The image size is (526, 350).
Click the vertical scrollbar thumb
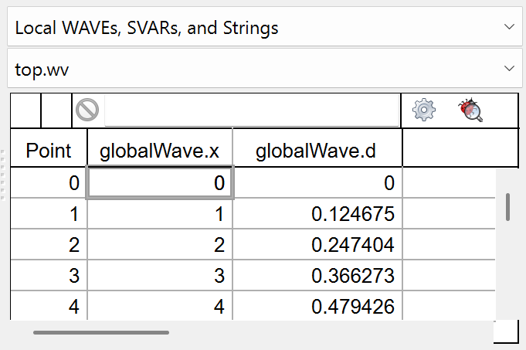point(508,206)
